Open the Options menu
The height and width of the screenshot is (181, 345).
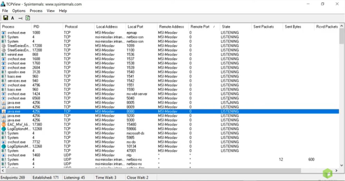pyautogui.click(x=19, y=11)
